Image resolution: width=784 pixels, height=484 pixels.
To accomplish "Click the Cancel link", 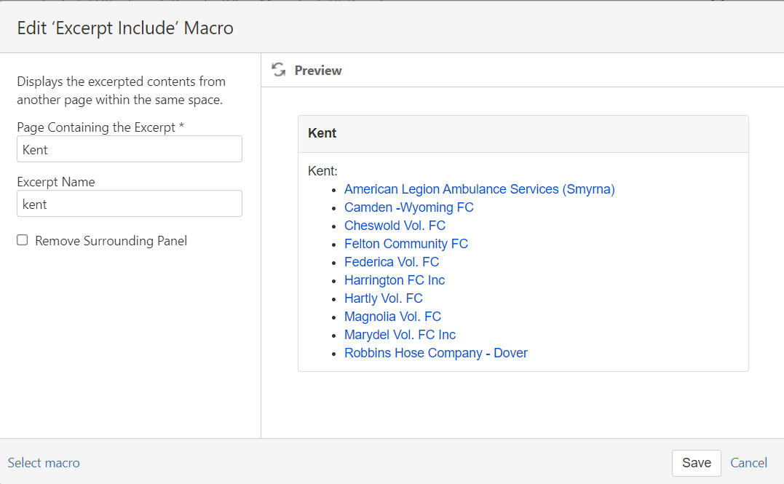I will point(748,463).
